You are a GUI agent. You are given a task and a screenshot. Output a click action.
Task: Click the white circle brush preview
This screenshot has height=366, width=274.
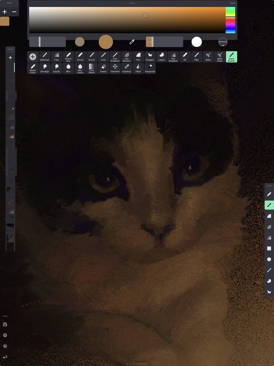point(197,42)
